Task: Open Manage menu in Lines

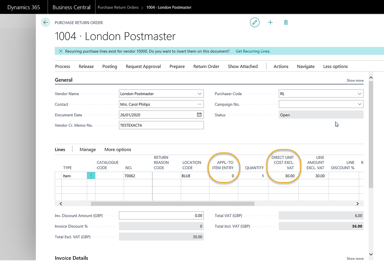Action: [x=88, y=150]
